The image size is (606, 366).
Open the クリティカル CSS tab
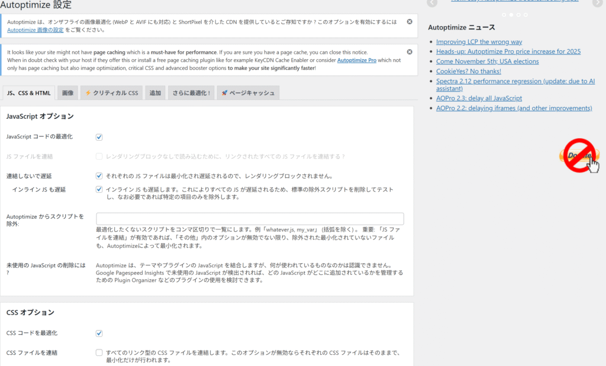coord(112,93)
